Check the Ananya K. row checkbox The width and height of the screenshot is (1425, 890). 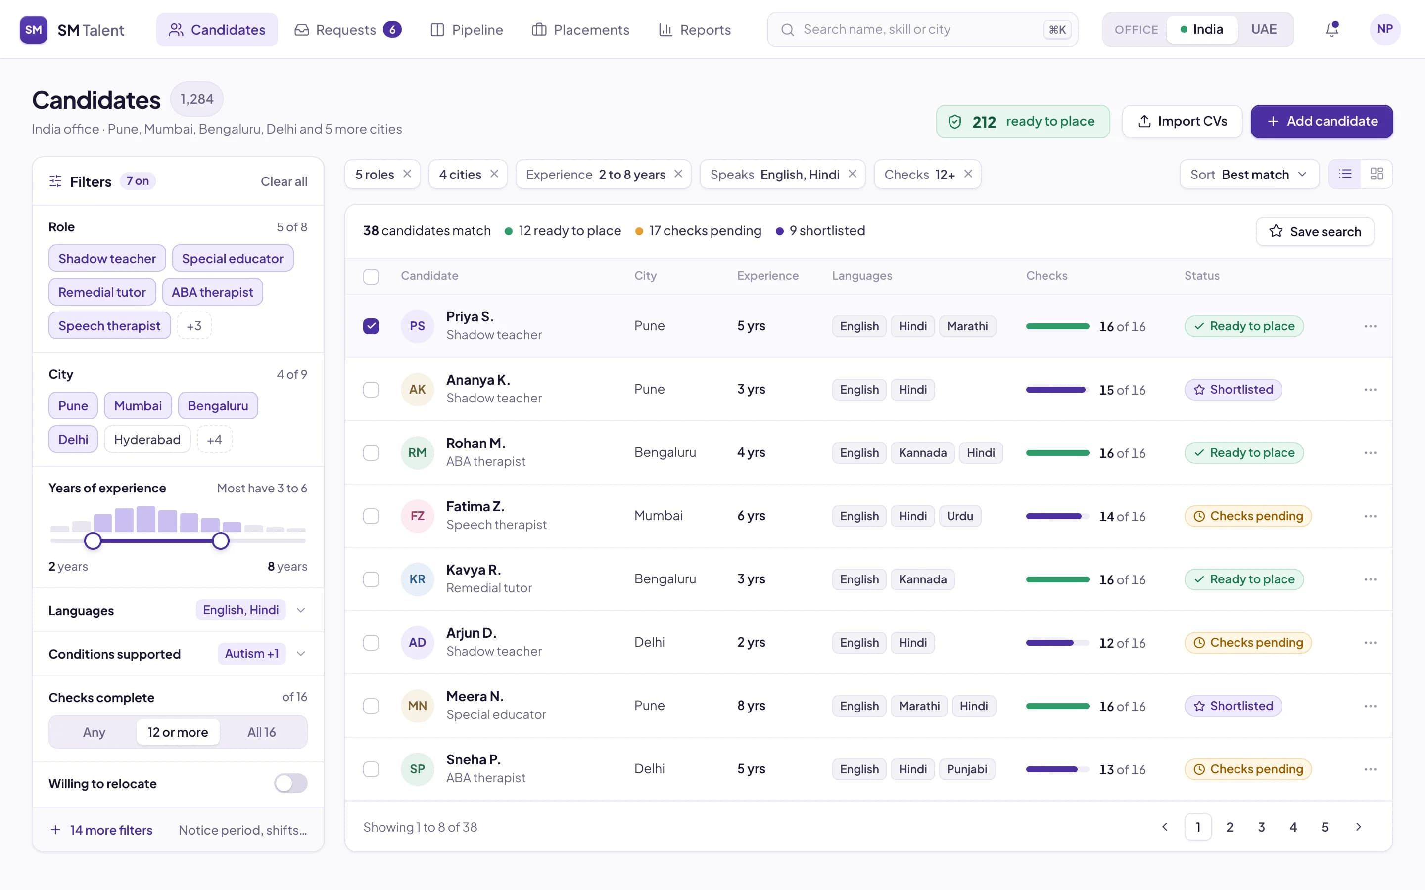point(371,390)
